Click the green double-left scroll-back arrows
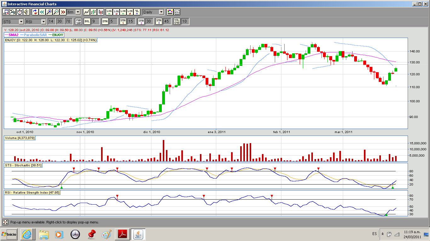This screenshot has height=241, width=430. pyautogui.click(x=42, y=12)
